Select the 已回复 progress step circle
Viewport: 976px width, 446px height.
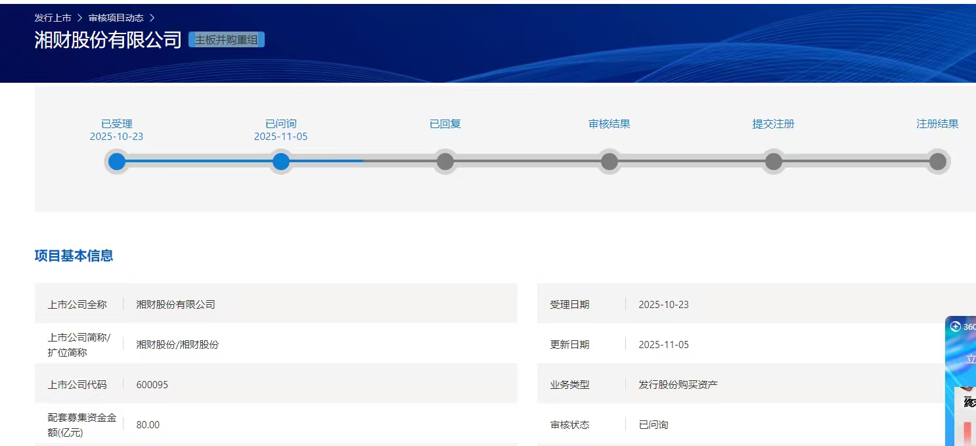(445, 162)
